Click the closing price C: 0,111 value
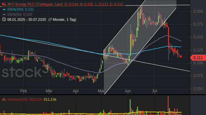 coord(116,4)
